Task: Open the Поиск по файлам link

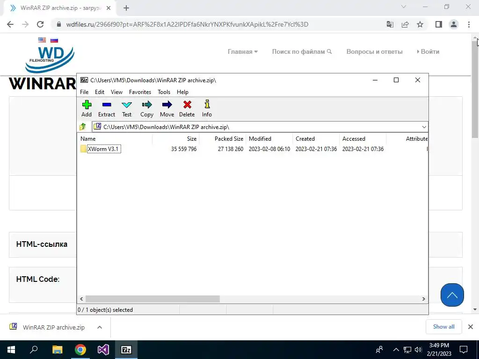Action: coord(302,51)
